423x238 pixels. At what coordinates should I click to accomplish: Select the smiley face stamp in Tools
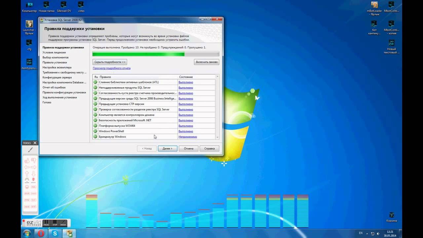(x=27, y=187)
